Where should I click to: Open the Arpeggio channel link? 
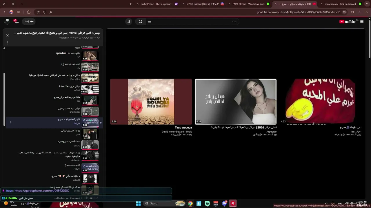[272, 132]
